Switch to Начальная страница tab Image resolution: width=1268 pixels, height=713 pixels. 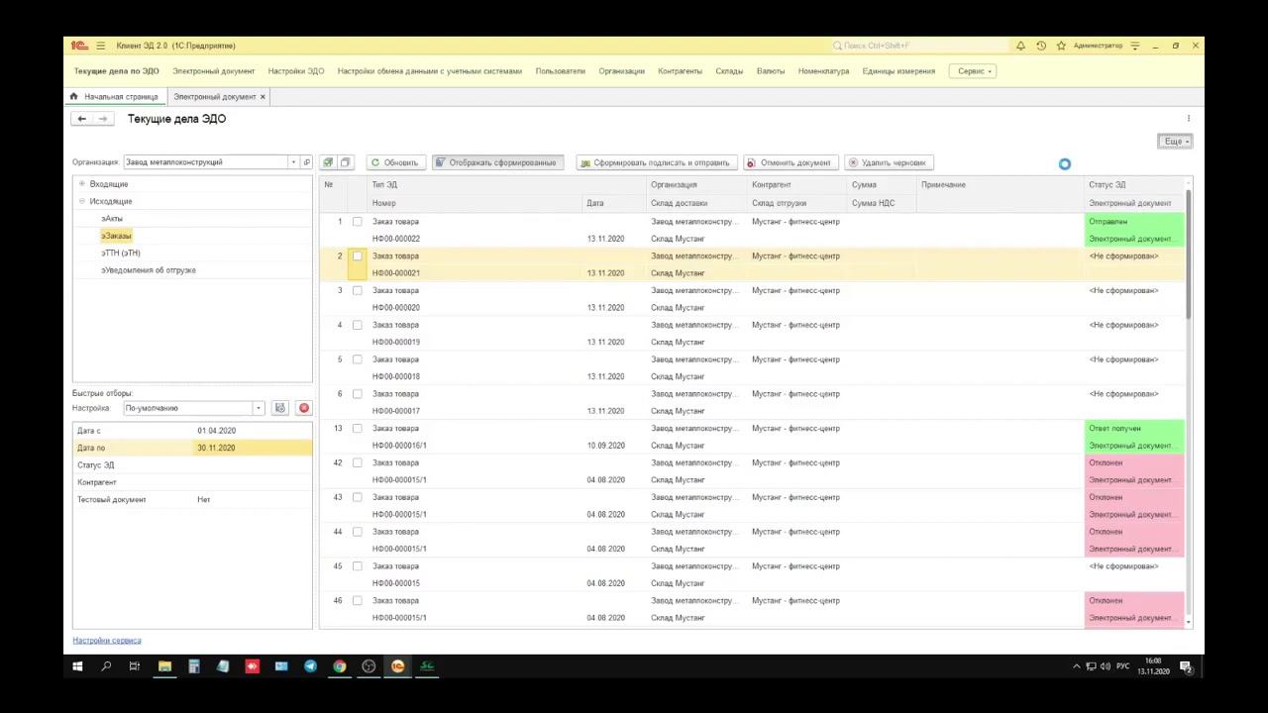pyautogui.click(x=114, y=97)
